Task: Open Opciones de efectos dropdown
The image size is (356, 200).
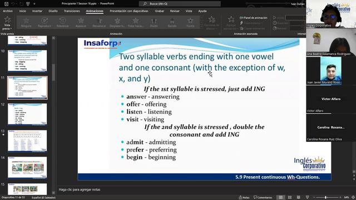Action: 211,23
